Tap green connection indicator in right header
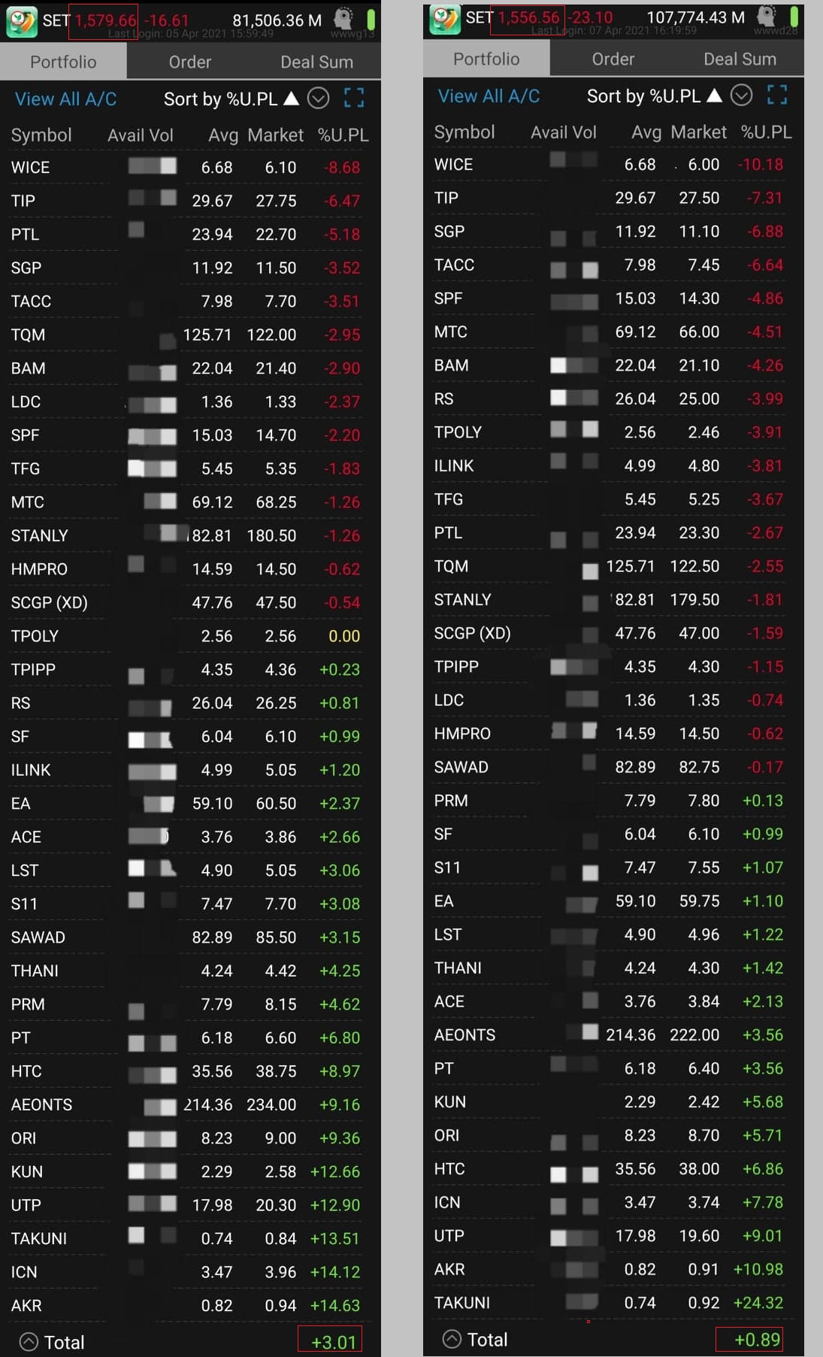 coord(794,17)
